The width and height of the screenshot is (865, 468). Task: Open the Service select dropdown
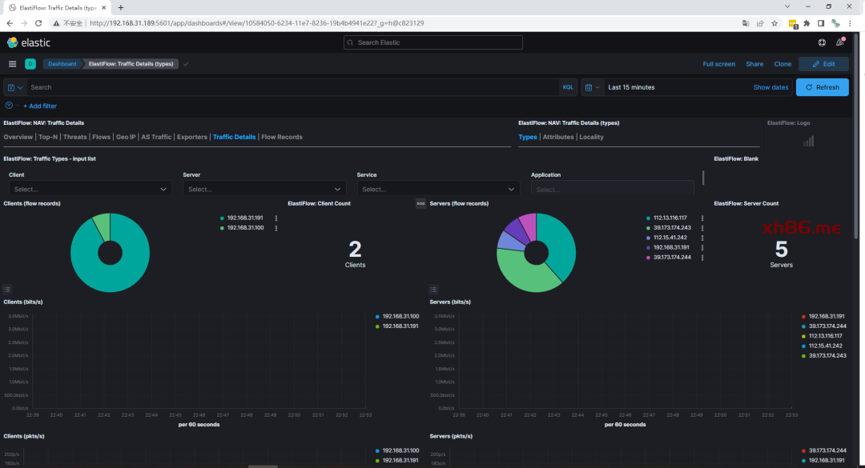[438, 190]
